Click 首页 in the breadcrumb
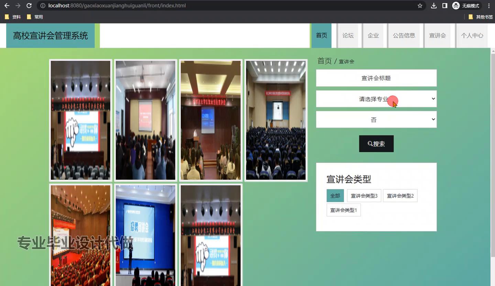Viewport: 495px width, 286px height. click(324, 61)
